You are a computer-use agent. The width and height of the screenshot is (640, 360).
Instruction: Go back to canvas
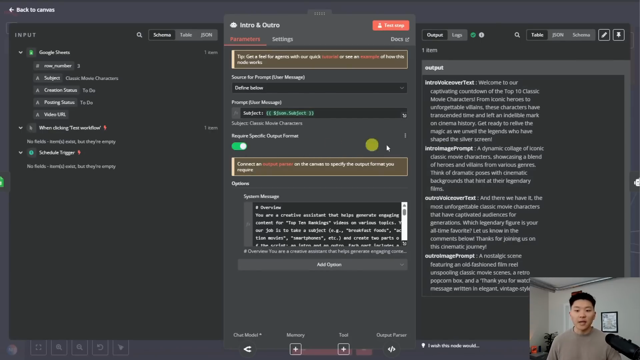(32, 10)
